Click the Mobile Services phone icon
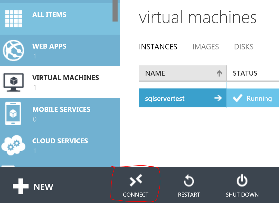This screenshot has height=203, width=279. (x=13, y=113)
